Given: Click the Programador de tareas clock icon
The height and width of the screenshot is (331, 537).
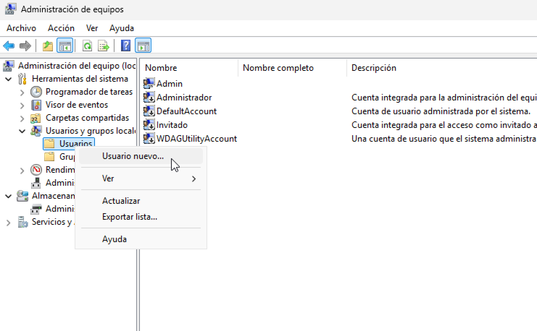Looking at the screenshot, I should click(x=36, y=92).
